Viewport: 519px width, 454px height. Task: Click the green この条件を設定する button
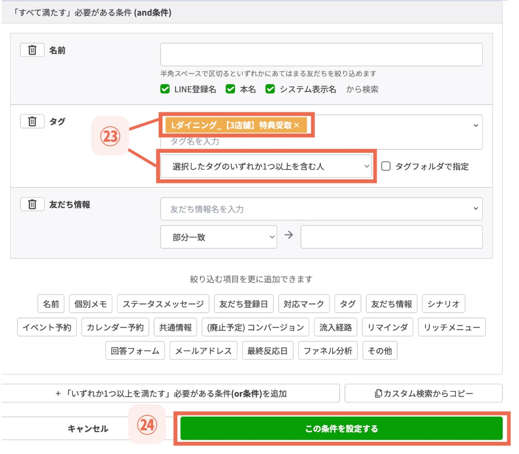point(343,429)
